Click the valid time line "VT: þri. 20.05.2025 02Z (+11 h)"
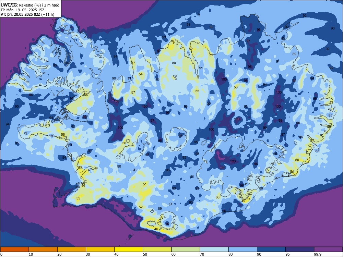Image resolution: width=343 pixels, height=257 pixels. coord(27,14)
